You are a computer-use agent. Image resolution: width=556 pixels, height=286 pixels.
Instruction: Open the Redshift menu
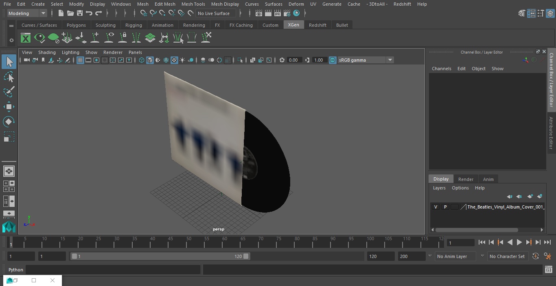[402, 4]
